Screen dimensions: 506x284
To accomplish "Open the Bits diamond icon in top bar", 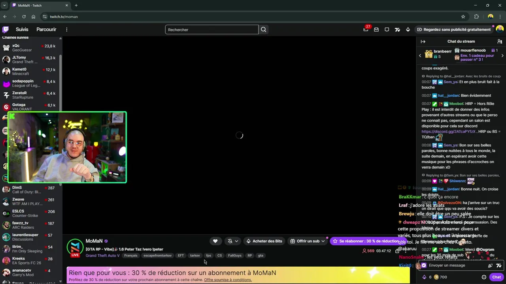I will (408, 30).
